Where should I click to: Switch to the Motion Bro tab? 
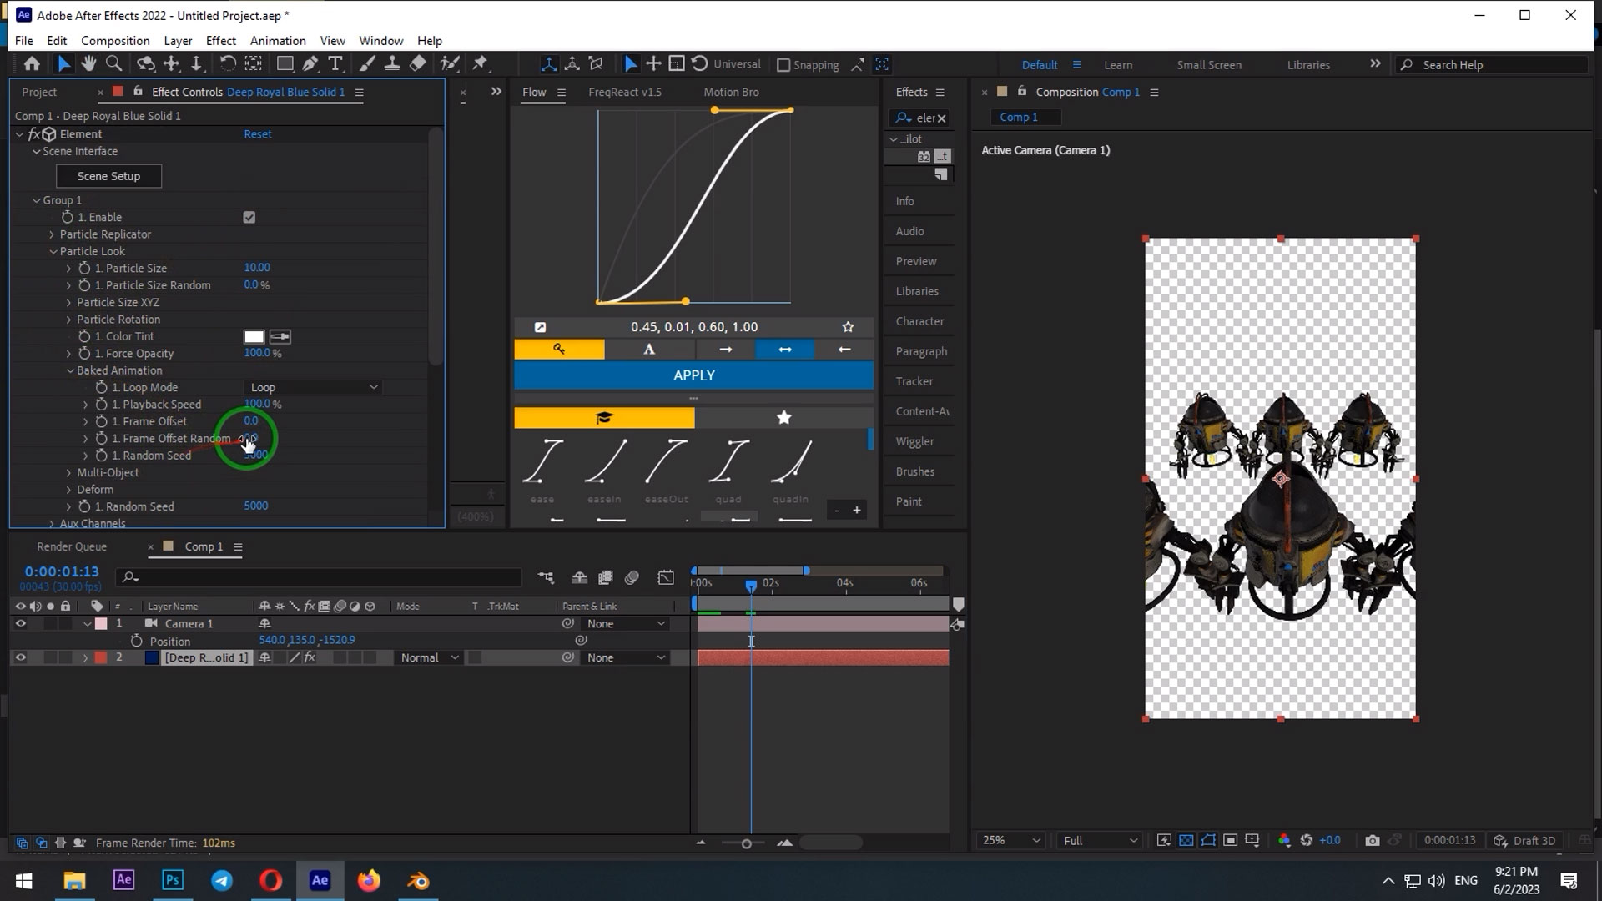coord(730,92)
